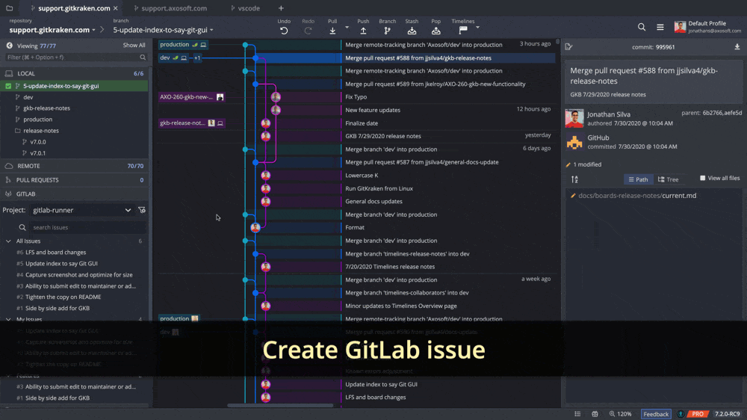747x420 pixels.
Task: Click commit avatar on Format row
Action: [x=255, y=227]
